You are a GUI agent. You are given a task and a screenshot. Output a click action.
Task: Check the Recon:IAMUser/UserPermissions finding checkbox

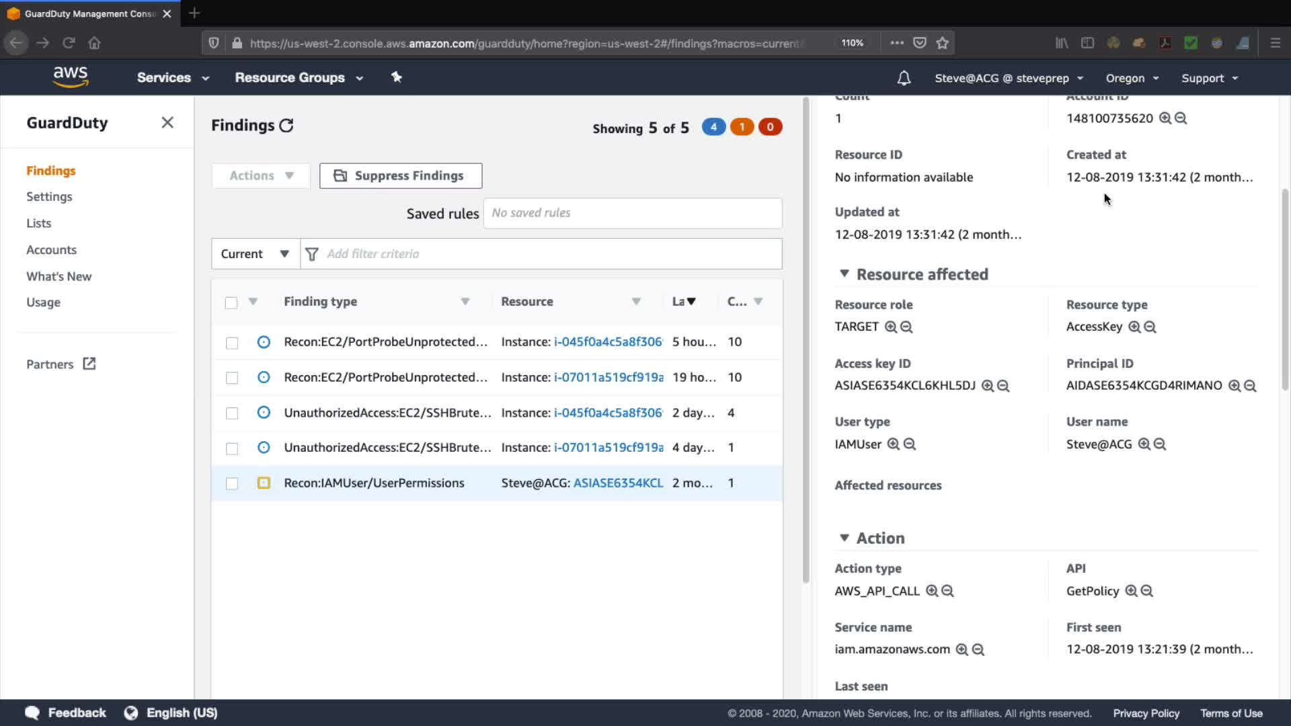tap(232, 483)
